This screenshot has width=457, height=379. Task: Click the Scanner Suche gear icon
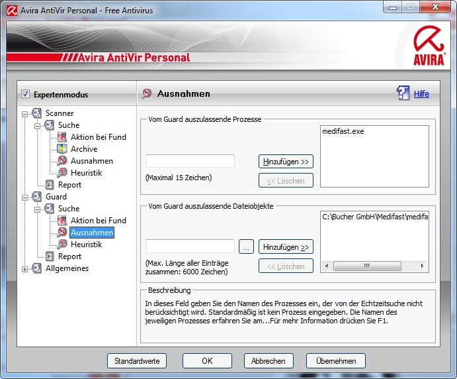(x=49, y=125)
